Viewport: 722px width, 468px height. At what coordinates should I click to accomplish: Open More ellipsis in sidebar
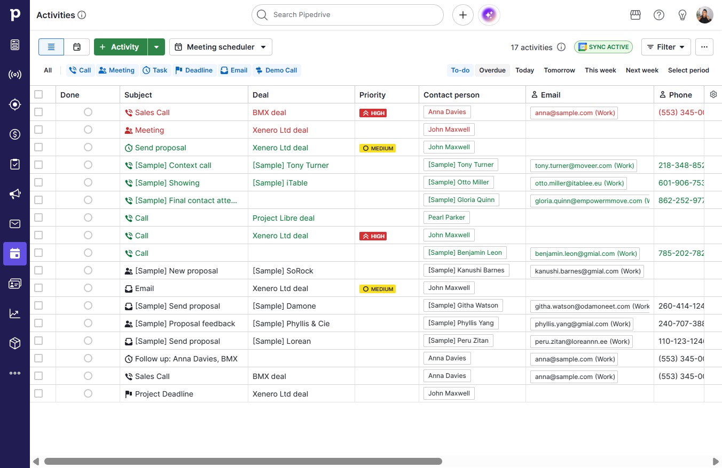(x=15, y=373)
